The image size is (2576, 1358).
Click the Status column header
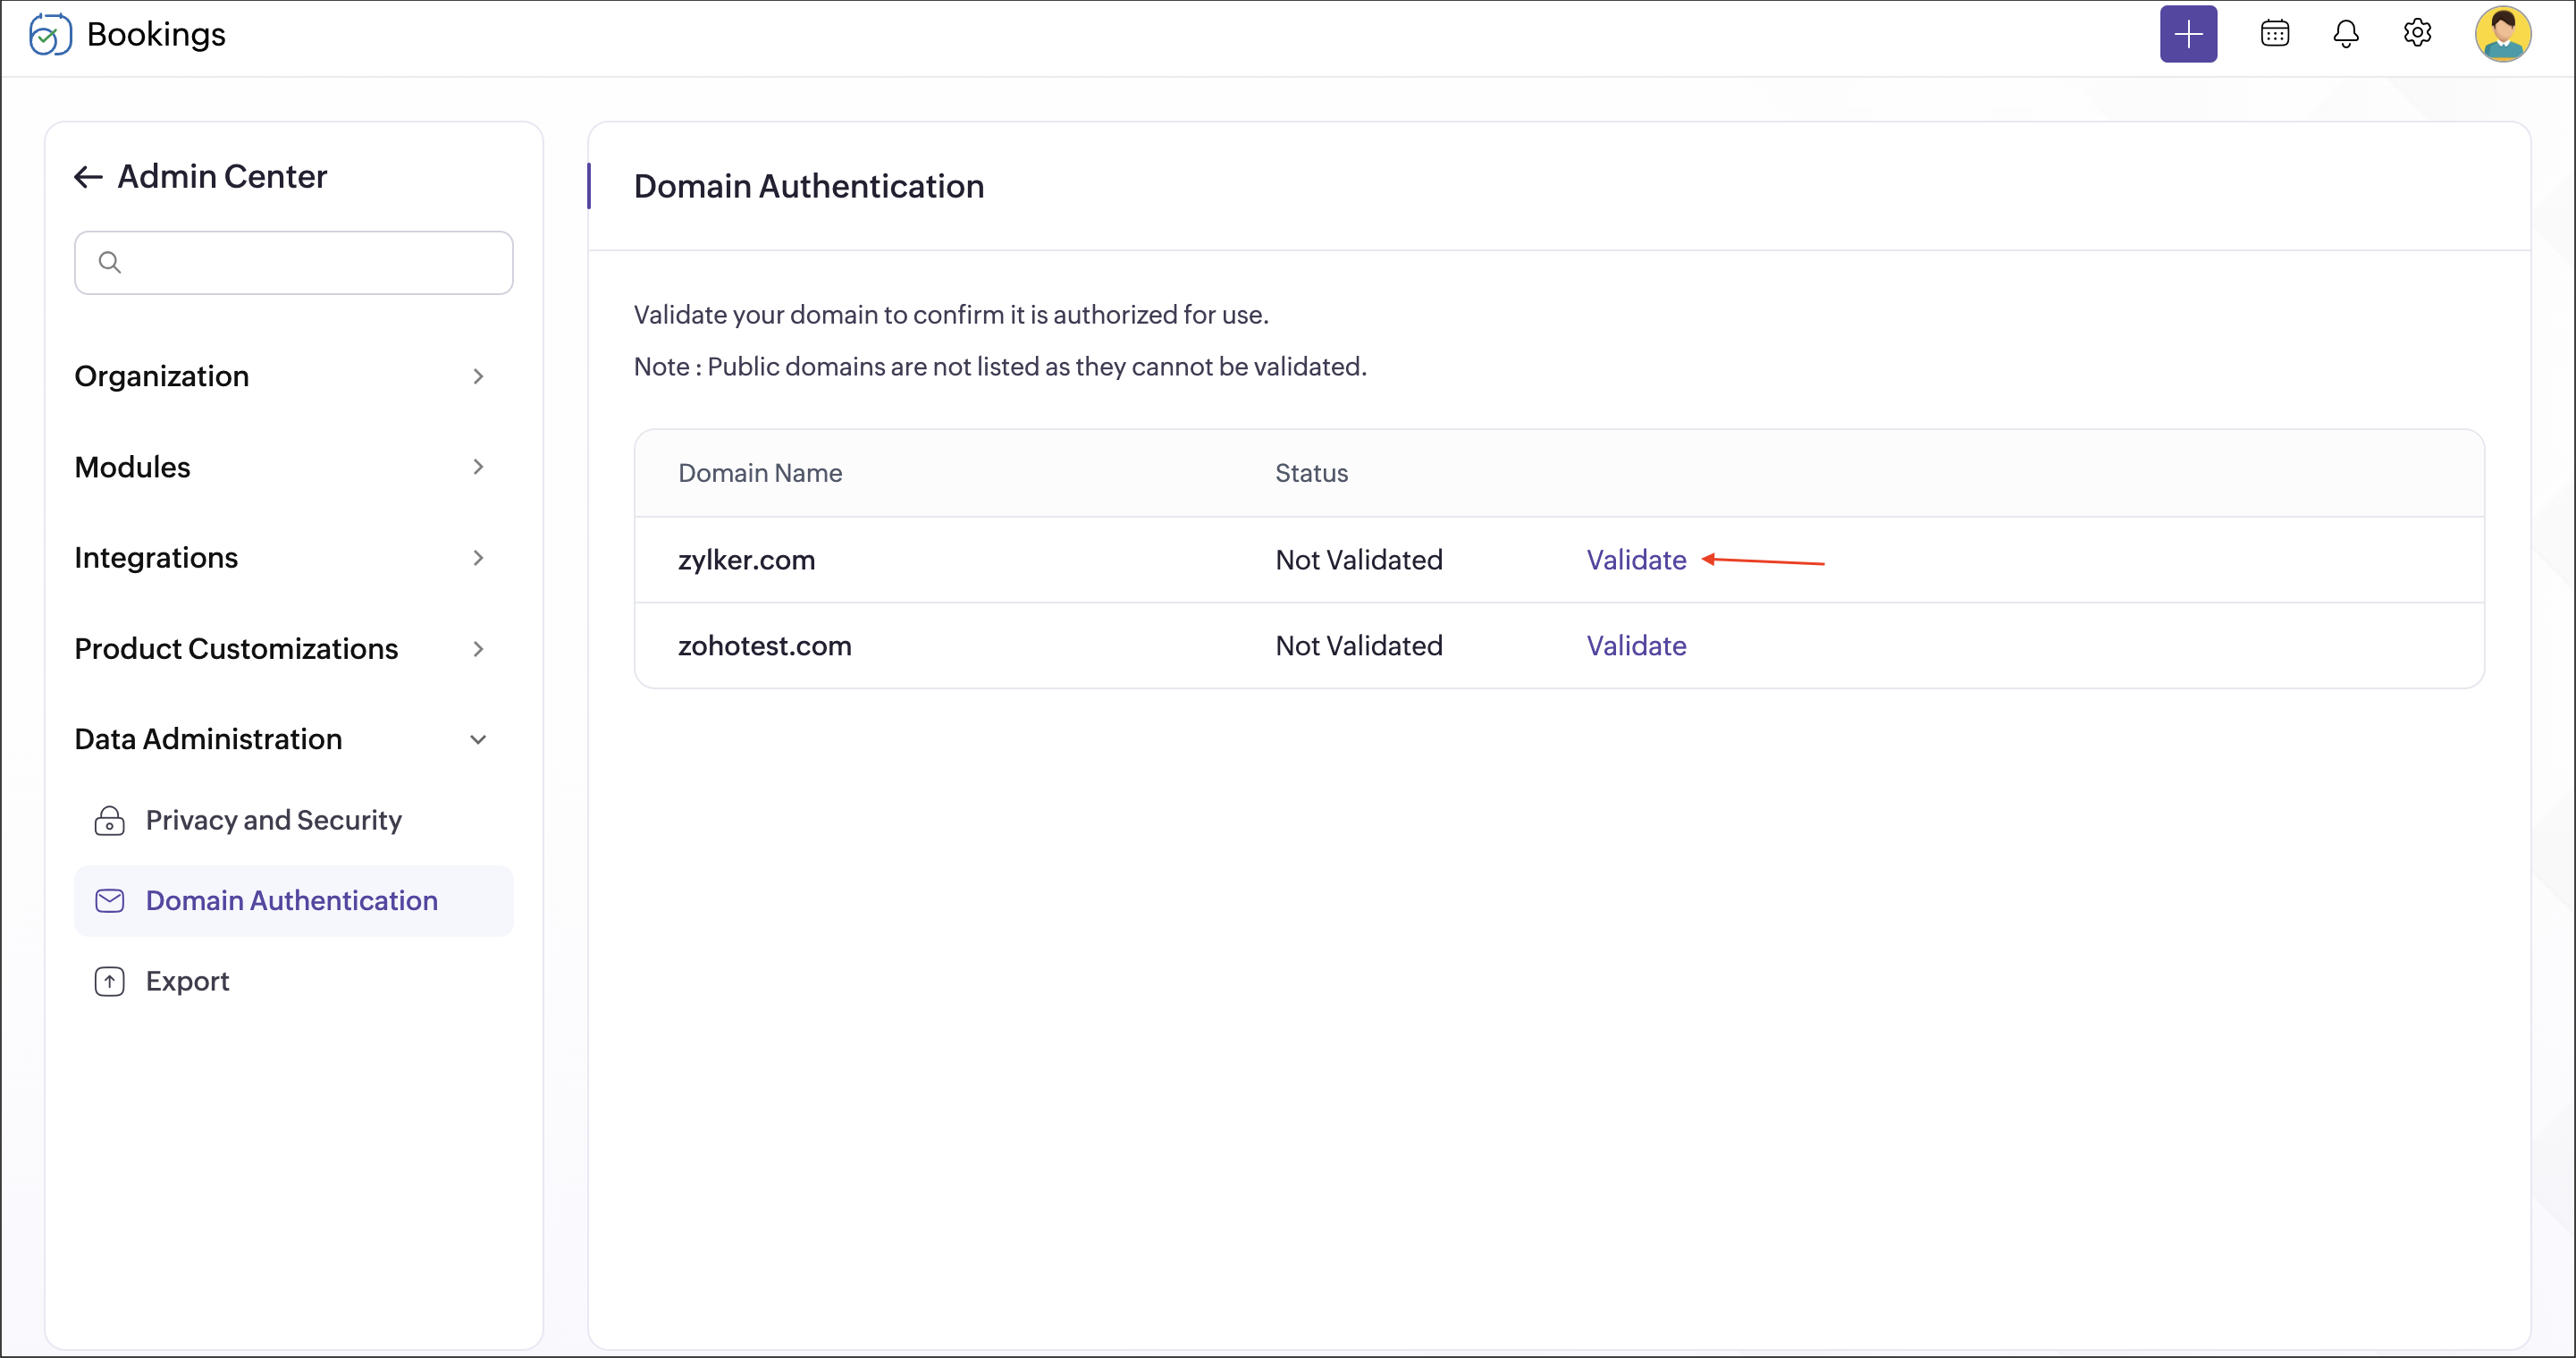(1311, 473)
